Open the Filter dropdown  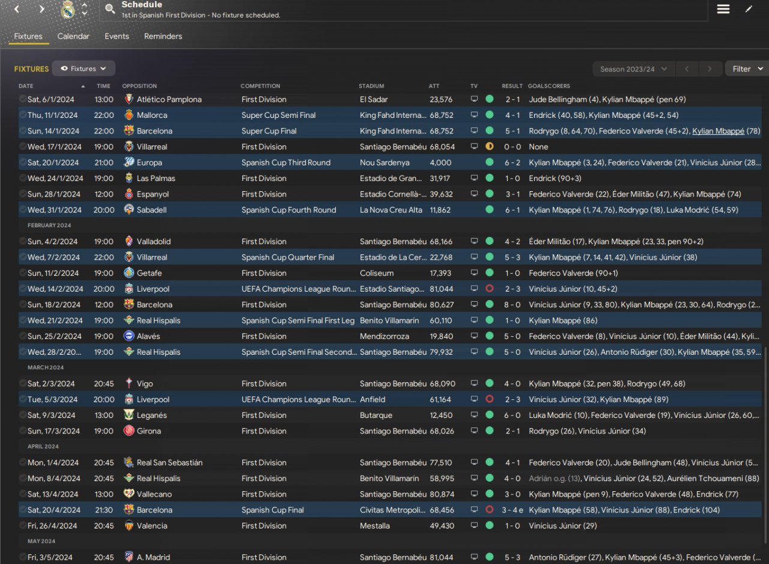(x=747, y=69)
